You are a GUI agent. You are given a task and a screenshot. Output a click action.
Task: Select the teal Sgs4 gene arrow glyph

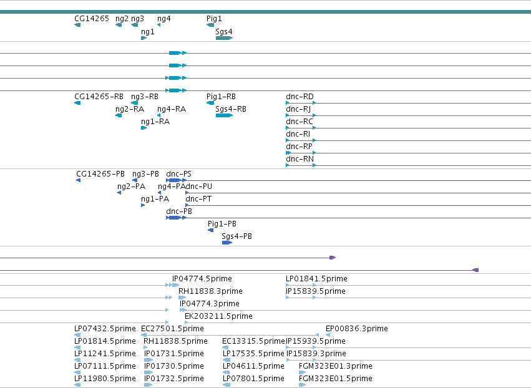pos(224,38)
